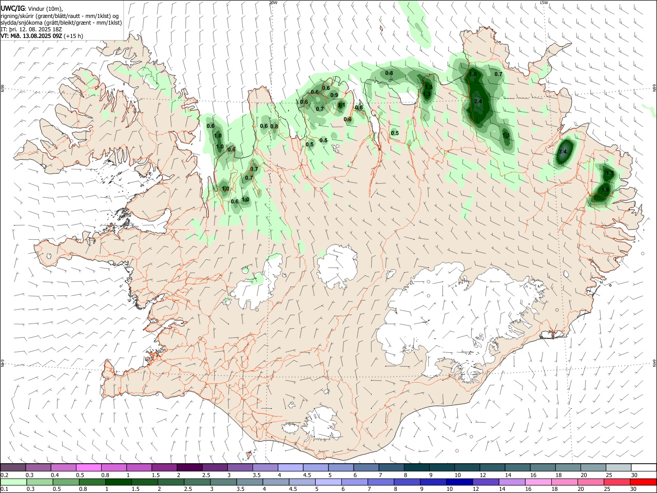Click the white 30 mm snow legend swatch
Viewport: 657px width, 493px height.
click(644, 468)
